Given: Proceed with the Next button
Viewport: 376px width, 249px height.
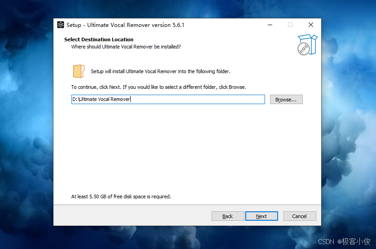Looking at the screenshot, I should (261, 216).
